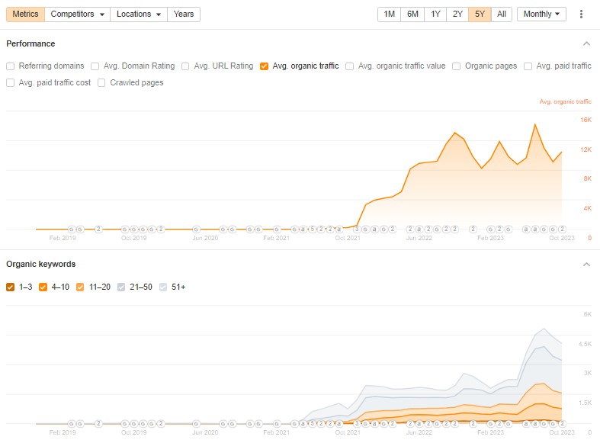Click the Jun 2020 marker on keywords timeline

click(x=196, y=423)
